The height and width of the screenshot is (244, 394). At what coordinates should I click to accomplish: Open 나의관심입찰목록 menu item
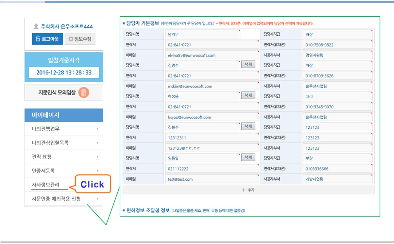coord(64,143)
